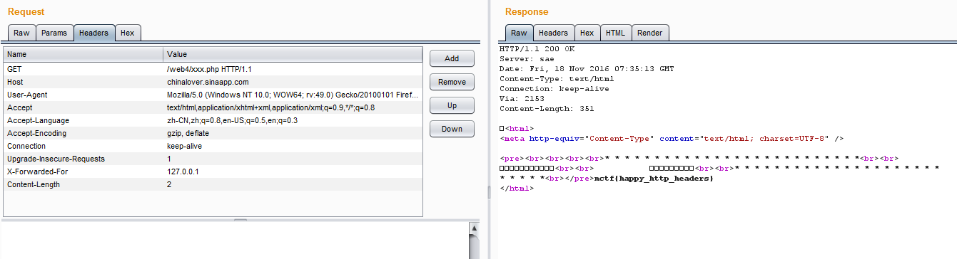957x259 pixels.
Task: Click the scroll up arrow of body pane
Action: click(474, 228)
